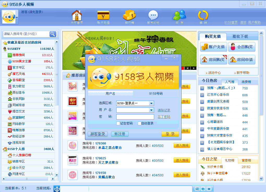Click the 游客登录 button
Image resolution: width=266 pixels, height=192 pixels.
pyautogui.click(x=98, y=134)
